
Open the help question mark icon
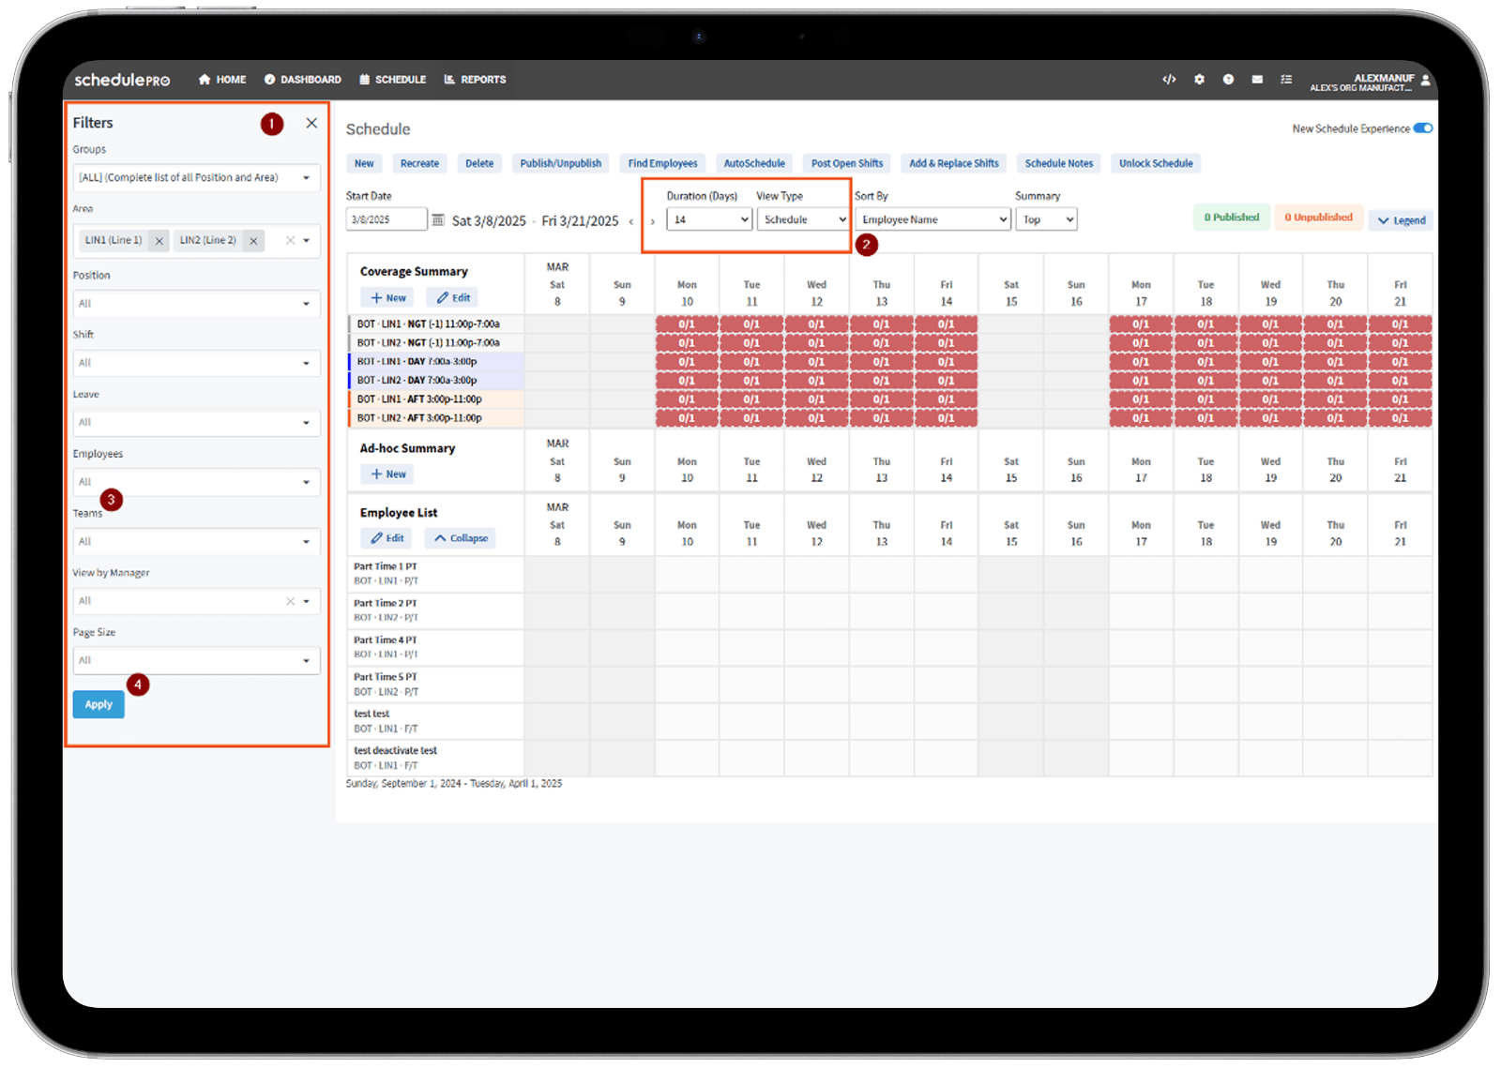(1228, 80)
